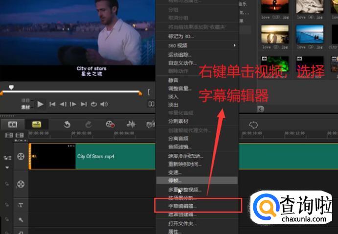338x234 pixels.
Task: Open 多重修整视频 from the menu
Action: 185,190
